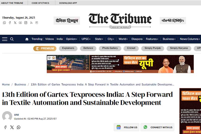Expand the World dropdown menu
Screen dimensions: 201x134
(123, 39)
